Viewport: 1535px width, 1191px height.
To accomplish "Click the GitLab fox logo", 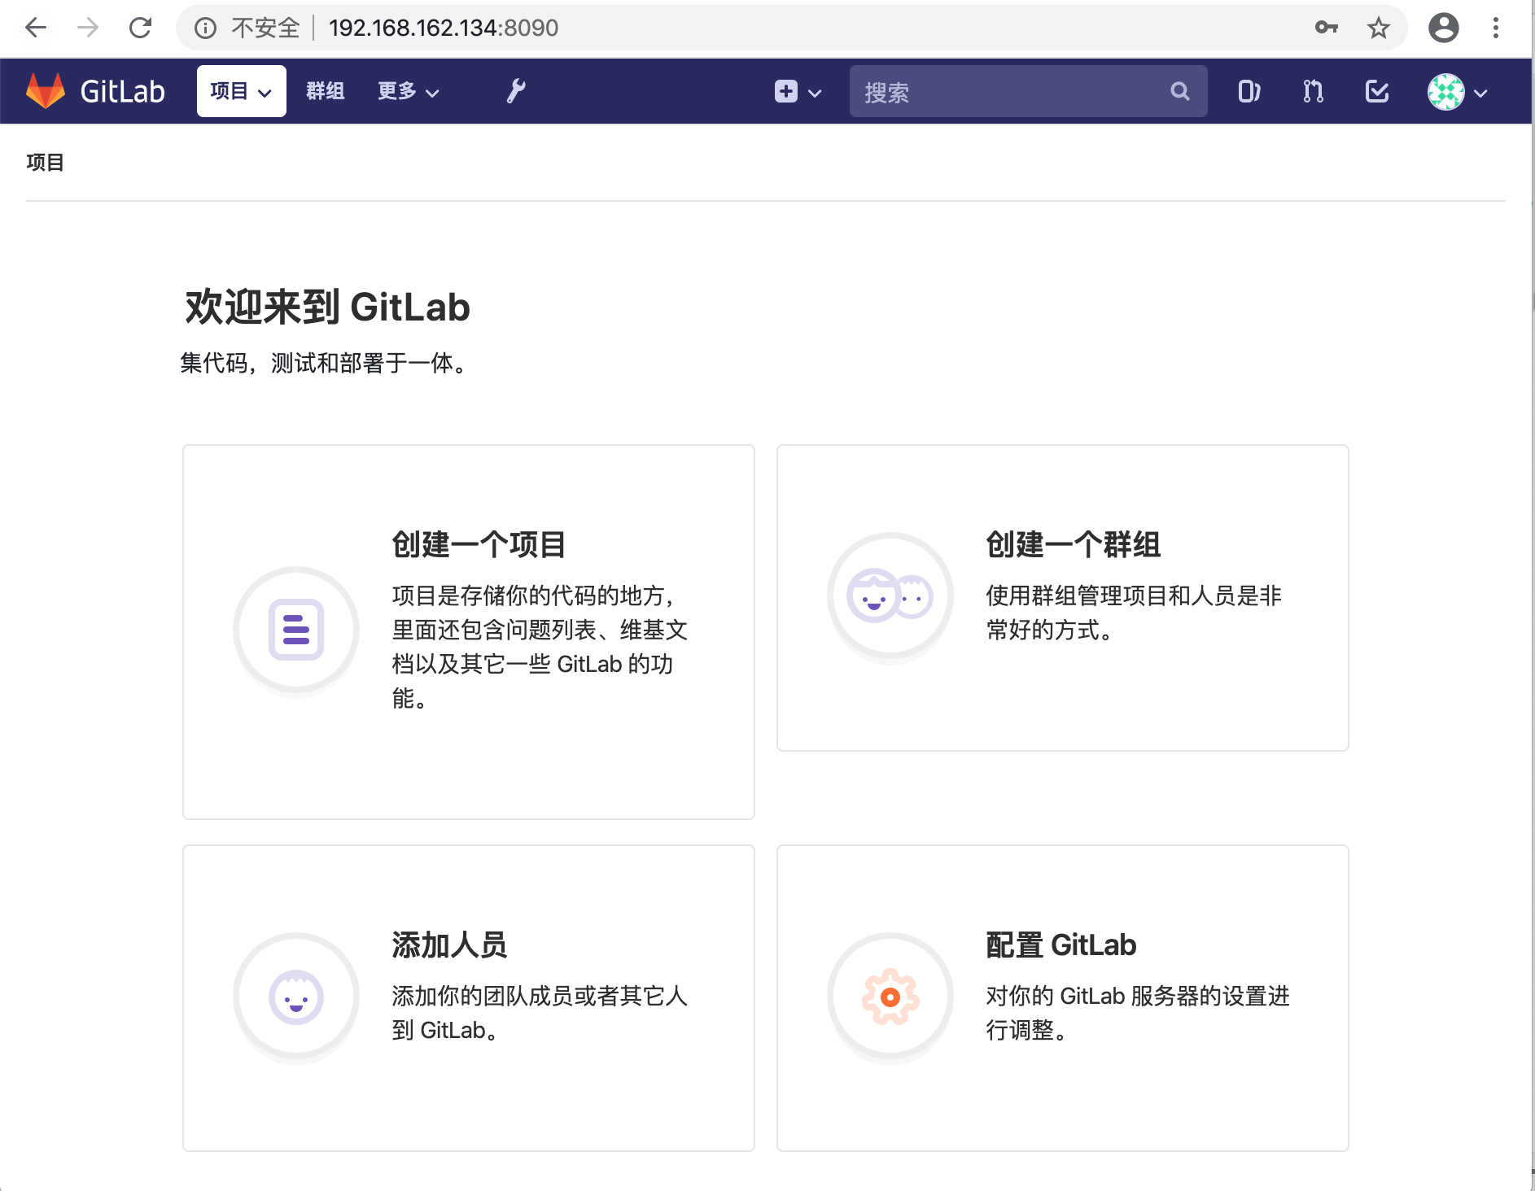I will [x=46, y=91].
